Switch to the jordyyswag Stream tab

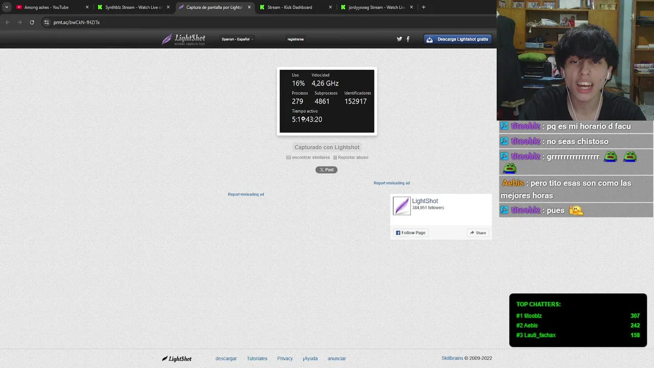coord(376,7)
